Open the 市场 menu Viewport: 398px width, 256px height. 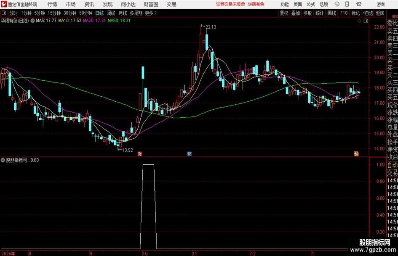71,4
